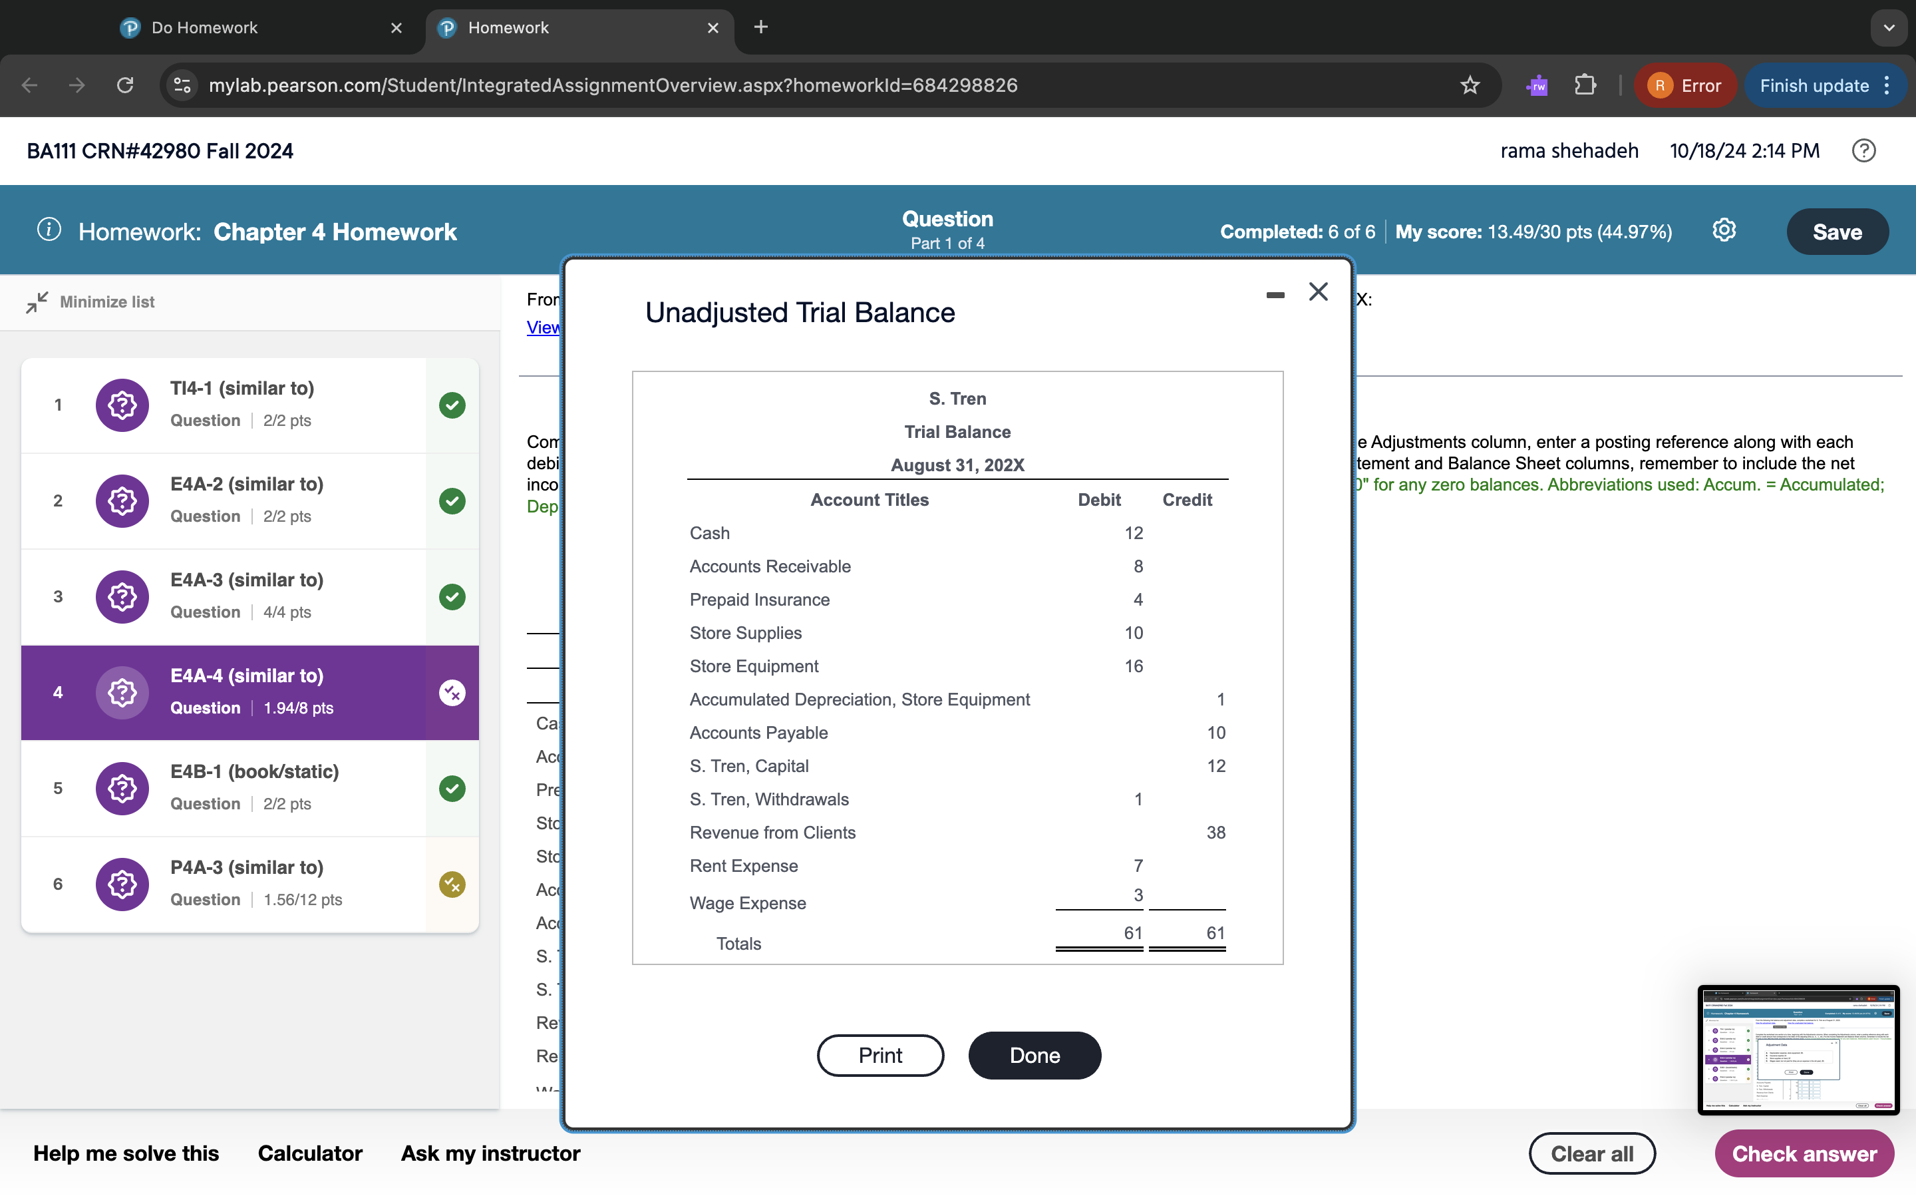Image resolution: width=1916 pixels, height=1198 pixels.
Task: Open site information icon in address bar
Action: 183,86
